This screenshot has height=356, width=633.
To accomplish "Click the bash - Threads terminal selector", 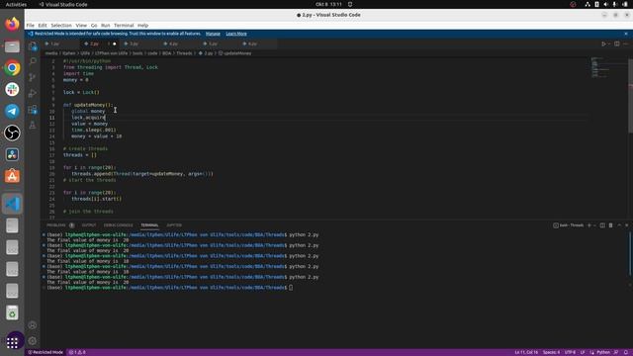I will [x=569, y=225].
